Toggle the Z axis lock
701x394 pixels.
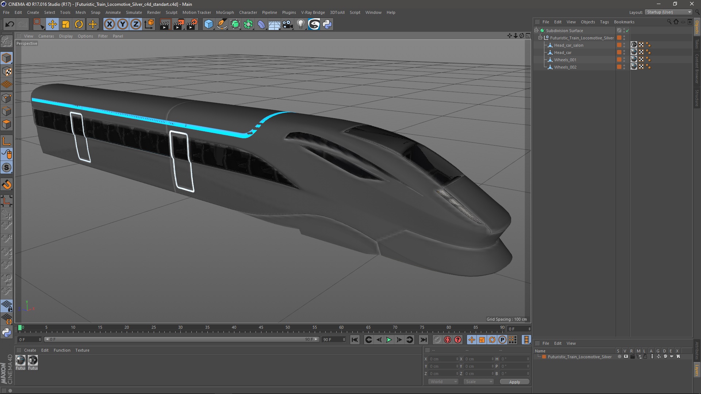point(135,24)
